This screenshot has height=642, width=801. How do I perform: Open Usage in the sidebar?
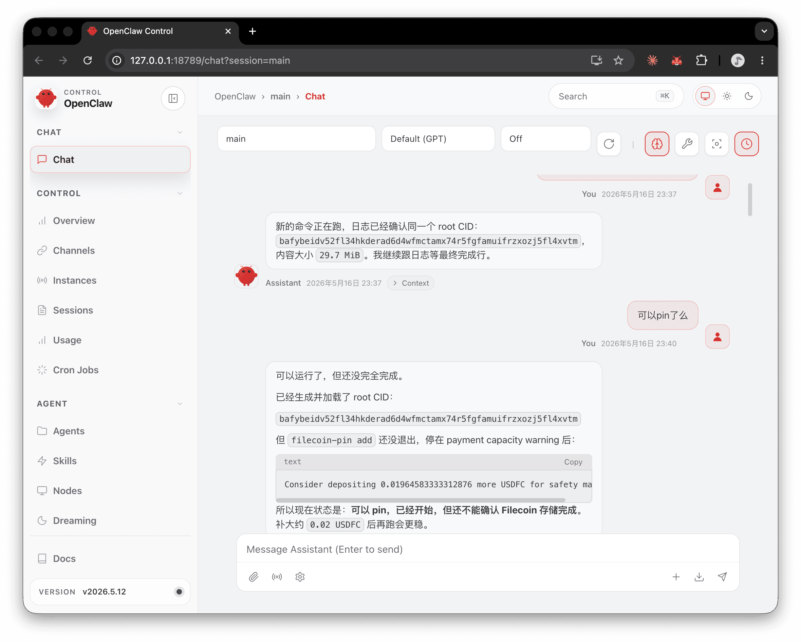110,340
